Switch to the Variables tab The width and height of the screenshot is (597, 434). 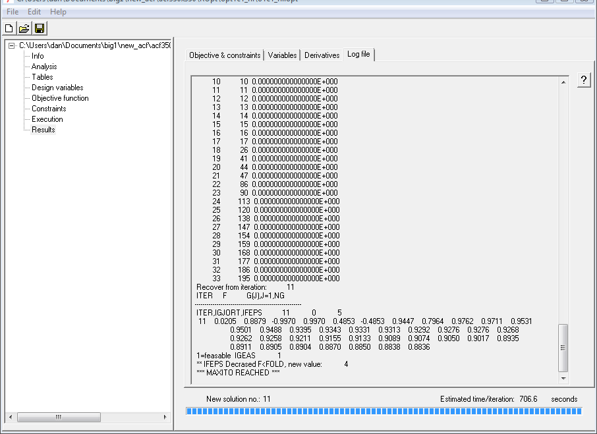(x=282, y=55)
